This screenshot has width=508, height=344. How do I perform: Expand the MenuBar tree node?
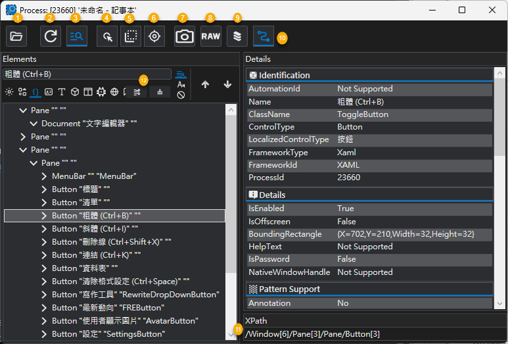coord(45,176)
